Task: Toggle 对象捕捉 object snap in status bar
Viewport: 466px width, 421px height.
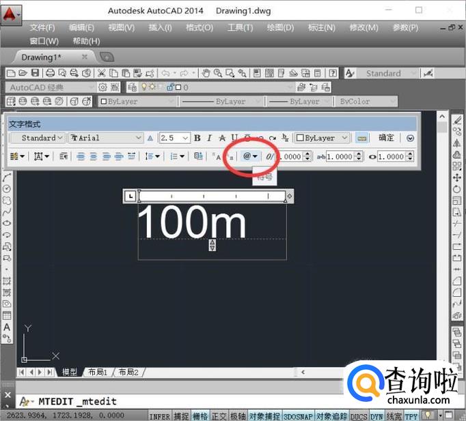Action: (x=264, y=416)
